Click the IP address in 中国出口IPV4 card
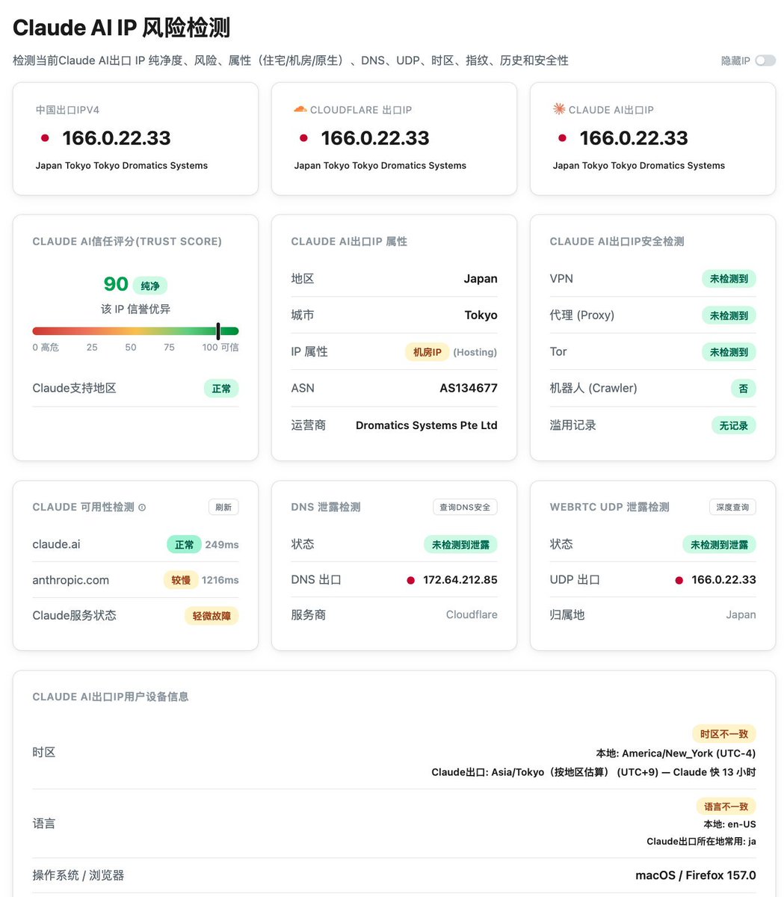Image resolution: width=784 pixels, height=897 pixels. (117, 138)
